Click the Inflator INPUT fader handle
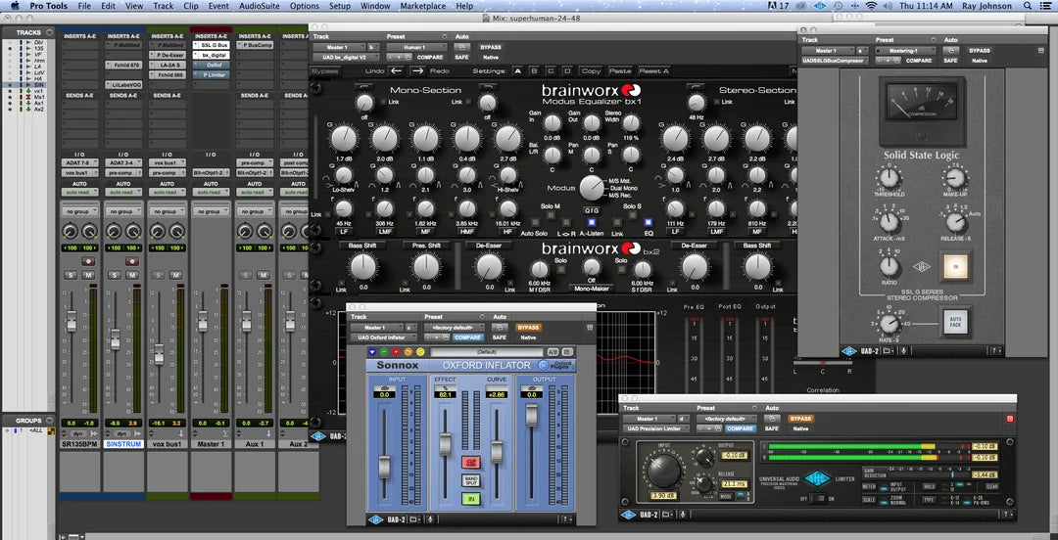 coord(385,468)
